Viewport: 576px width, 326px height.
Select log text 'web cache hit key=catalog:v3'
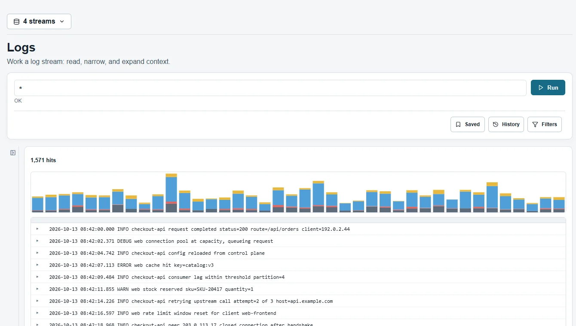pos(174,265)
